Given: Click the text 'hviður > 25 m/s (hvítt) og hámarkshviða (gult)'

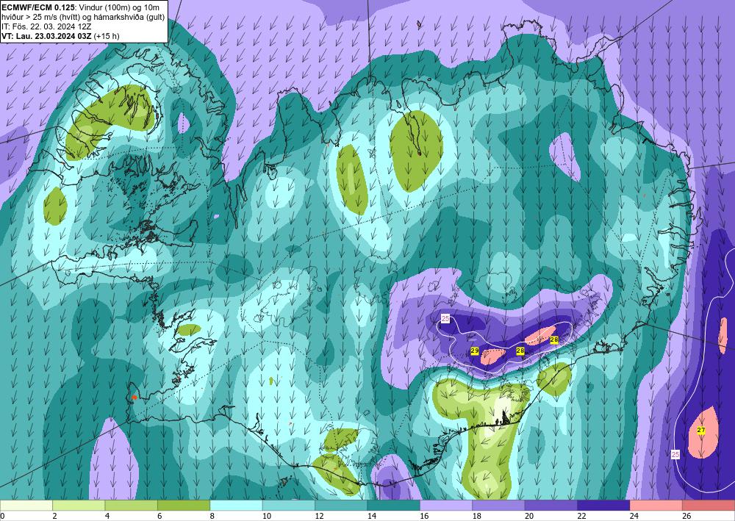Looking at the screenshot, I should coord(83,17).
